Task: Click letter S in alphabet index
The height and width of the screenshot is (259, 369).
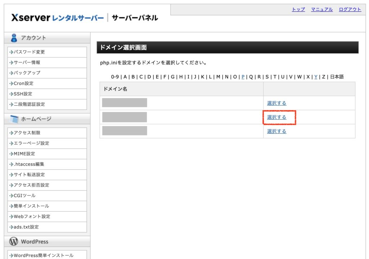Action: coord(267,77)
